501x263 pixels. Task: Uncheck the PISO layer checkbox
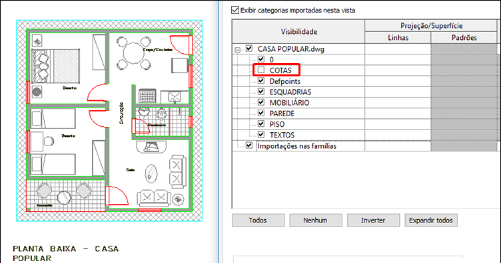[261, 124]
